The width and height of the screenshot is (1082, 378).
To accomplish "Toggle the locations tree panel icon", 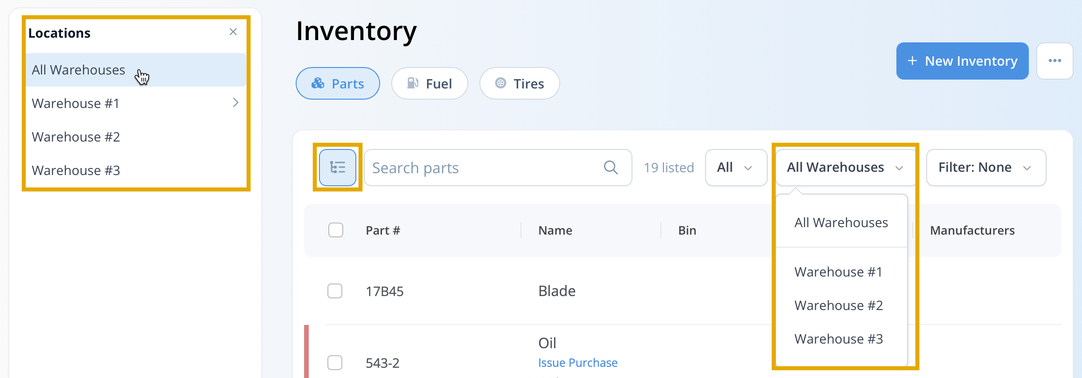I will click(x=338, y=168).
